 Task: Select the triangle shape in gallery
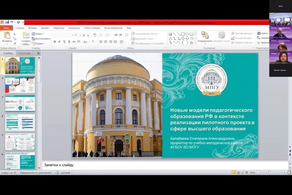coord(170,38)
